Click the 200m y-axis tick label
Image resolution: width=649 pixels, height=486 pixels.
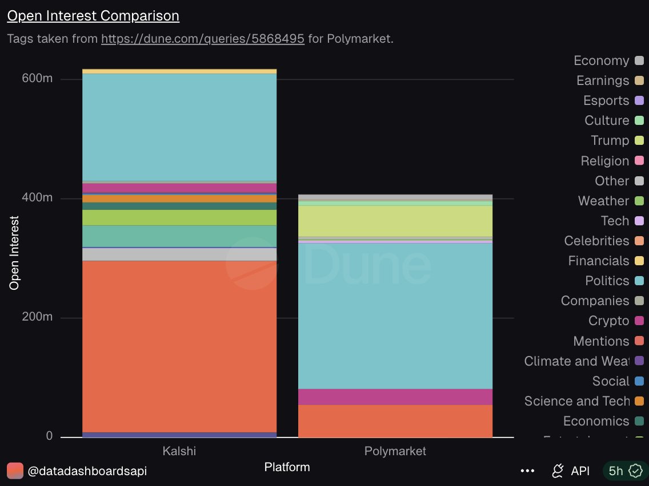pyautogui.click(x=37, y=317)
